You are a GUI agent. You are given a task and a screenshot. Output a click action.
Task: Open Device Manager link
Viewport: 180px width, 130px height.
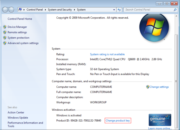(x=17, y=27)
